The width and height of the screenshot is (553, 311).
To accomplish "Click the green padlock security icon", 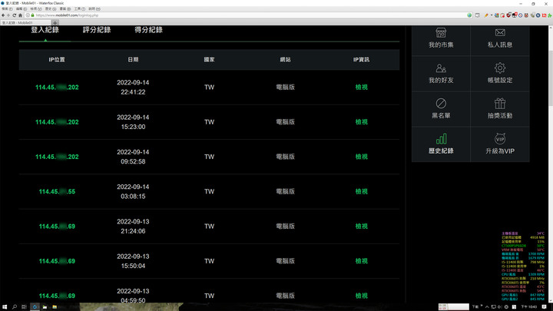I will pos(33,15).
